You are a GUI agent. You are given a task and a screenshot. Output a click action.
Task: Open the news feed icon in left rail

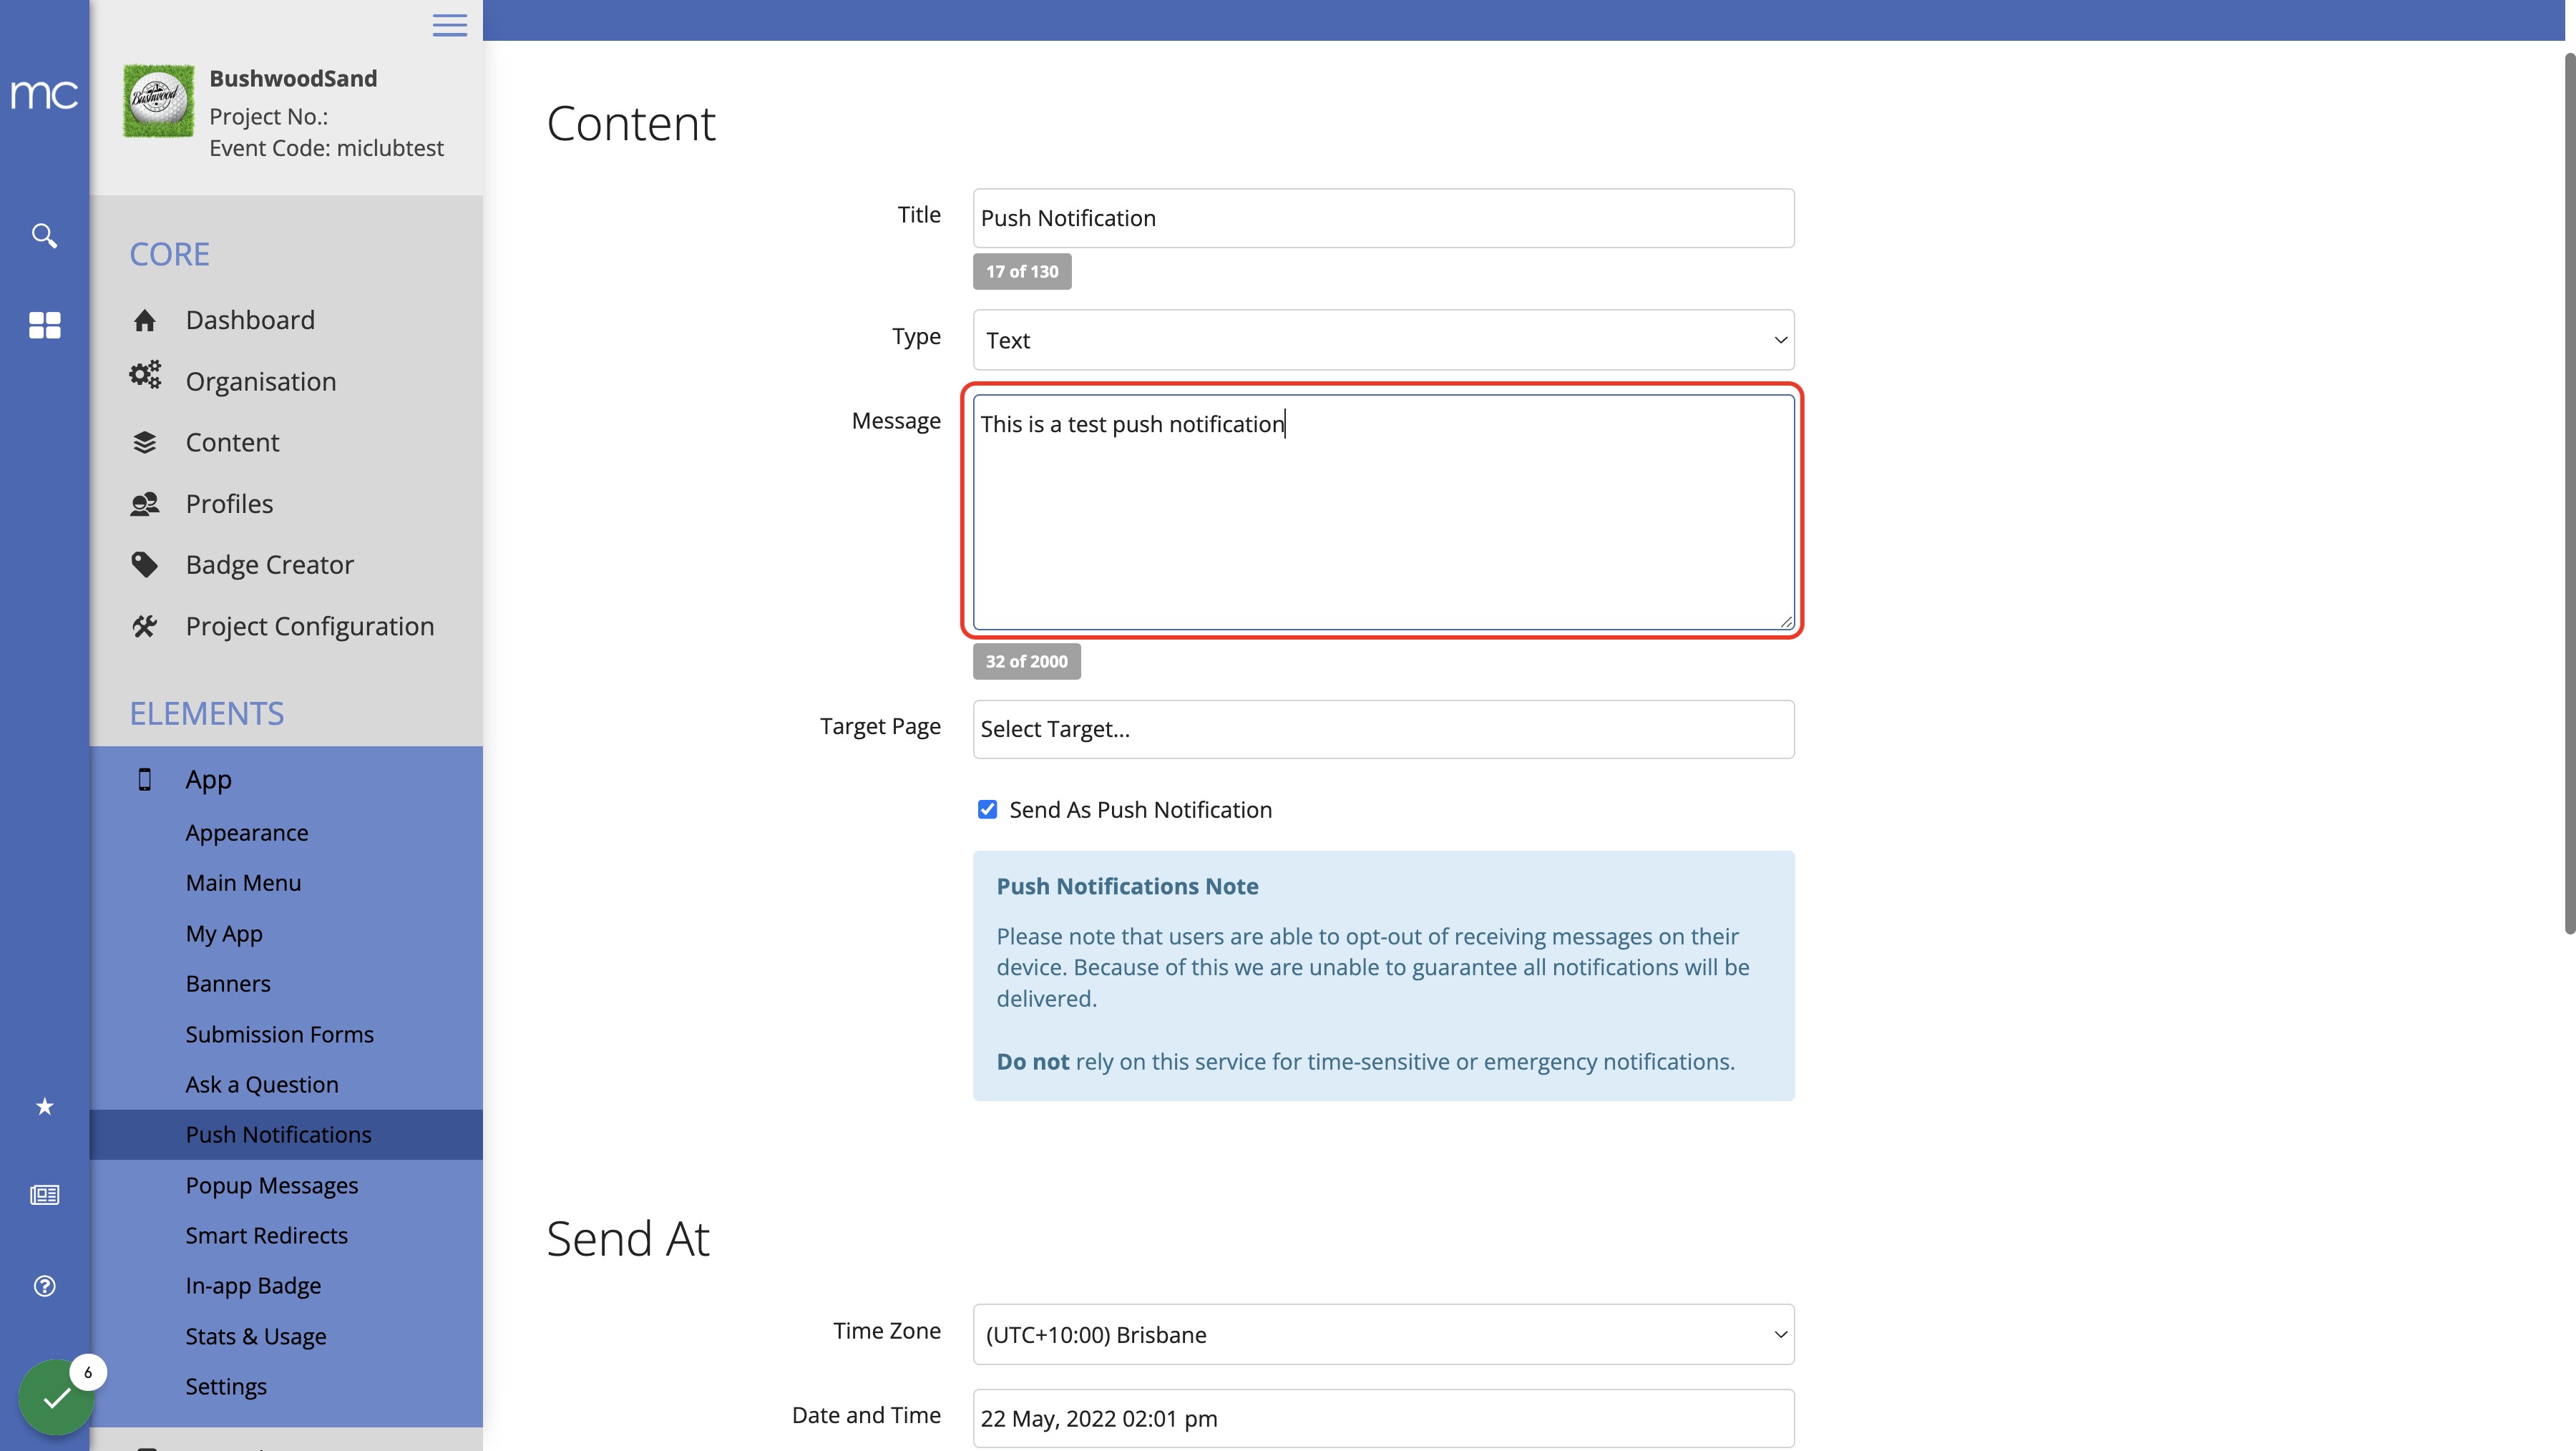(x=44, y=1195)
